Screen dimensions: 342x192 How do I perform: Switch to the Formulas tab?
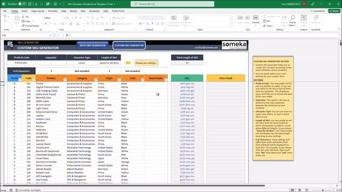52,11
